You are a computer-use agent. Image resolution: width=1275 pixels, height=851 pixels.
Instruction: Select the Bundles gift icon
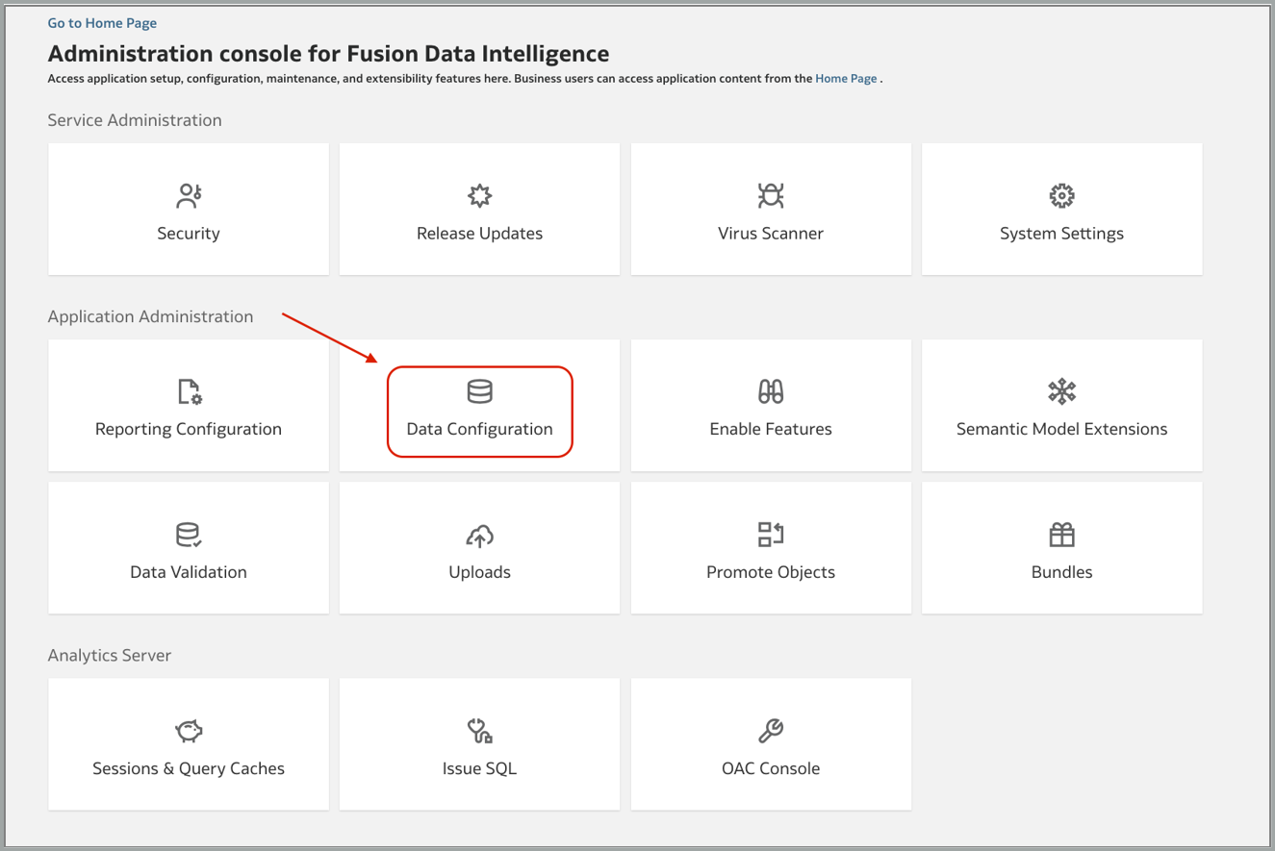pos(1061,535)
